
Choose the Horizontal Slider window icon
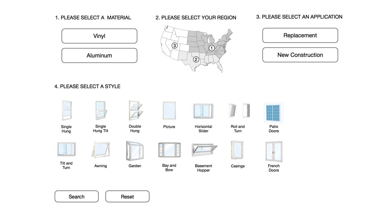[x=203, y=111]
